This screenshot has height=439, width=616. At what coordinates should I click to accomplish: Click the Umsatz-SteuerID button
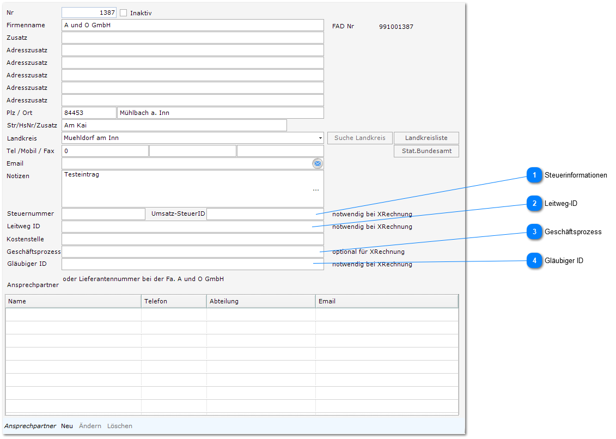pyautogui.click(x=176, y=214)
